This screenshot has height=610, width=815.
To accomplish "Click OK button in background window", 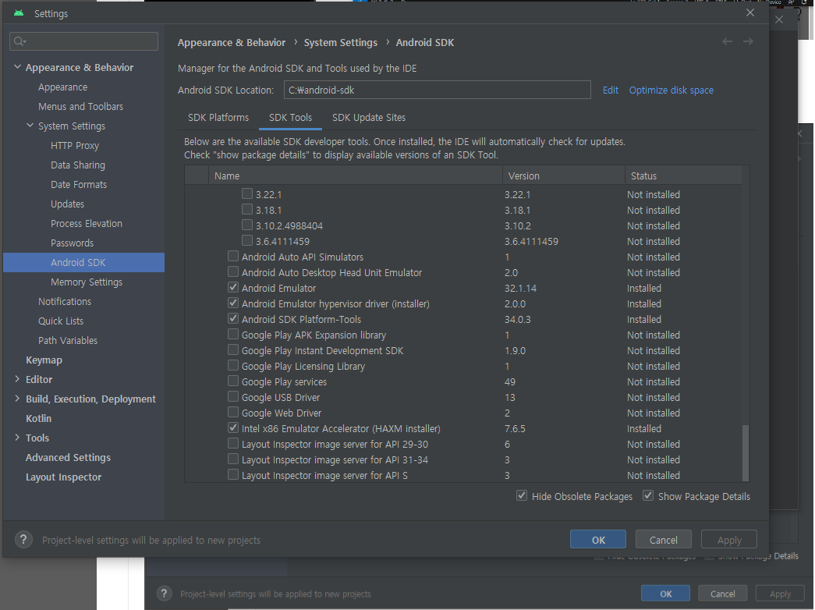I will (x=665, y=594).
